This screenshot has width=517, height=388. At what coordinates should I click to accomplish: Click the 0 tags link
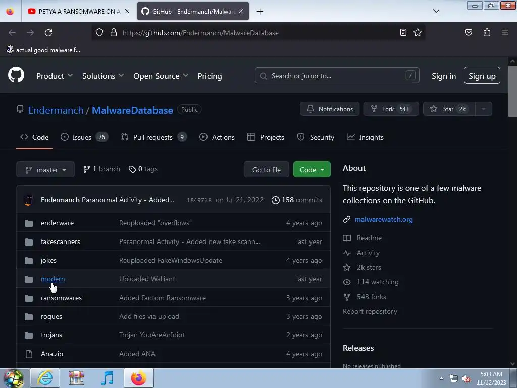143,169
